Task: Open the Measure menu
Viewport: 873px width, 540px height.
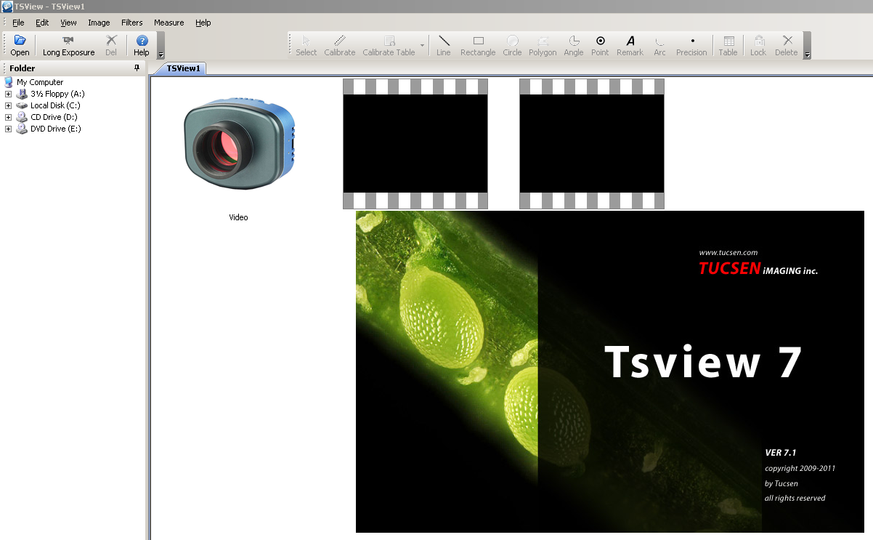Action: (x=168, y=23)
